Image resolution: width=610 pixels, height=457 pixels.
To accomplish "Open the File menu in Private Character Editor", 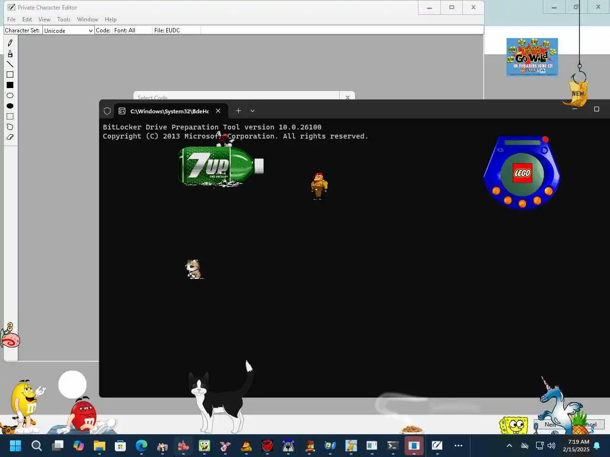I will (11, 20).
